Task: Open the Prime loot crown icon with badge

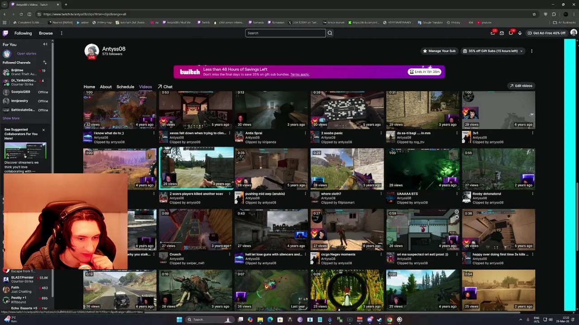Action: pyautogui.click(x=493, y=33)
